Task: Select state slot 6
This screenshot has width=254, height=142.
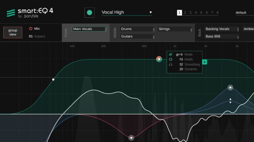Action: (207, 12)
